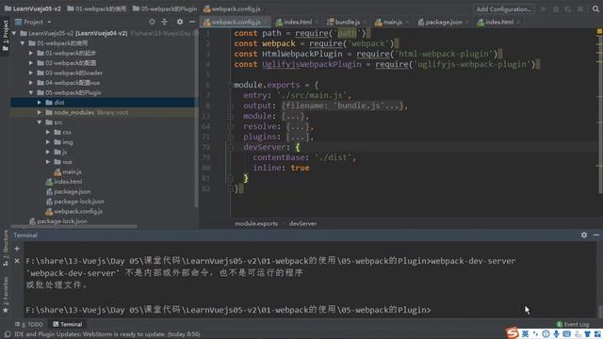This screenshot has width=603, height=339.
Task: Open the Event Log tool window
Action: [573, 324]
